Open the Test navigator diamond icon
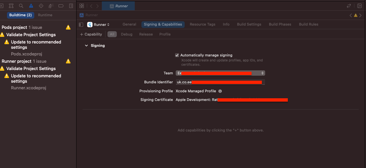The height and width of the screenshot is (168, 366). pyautogui.click(x=41, y=6)
